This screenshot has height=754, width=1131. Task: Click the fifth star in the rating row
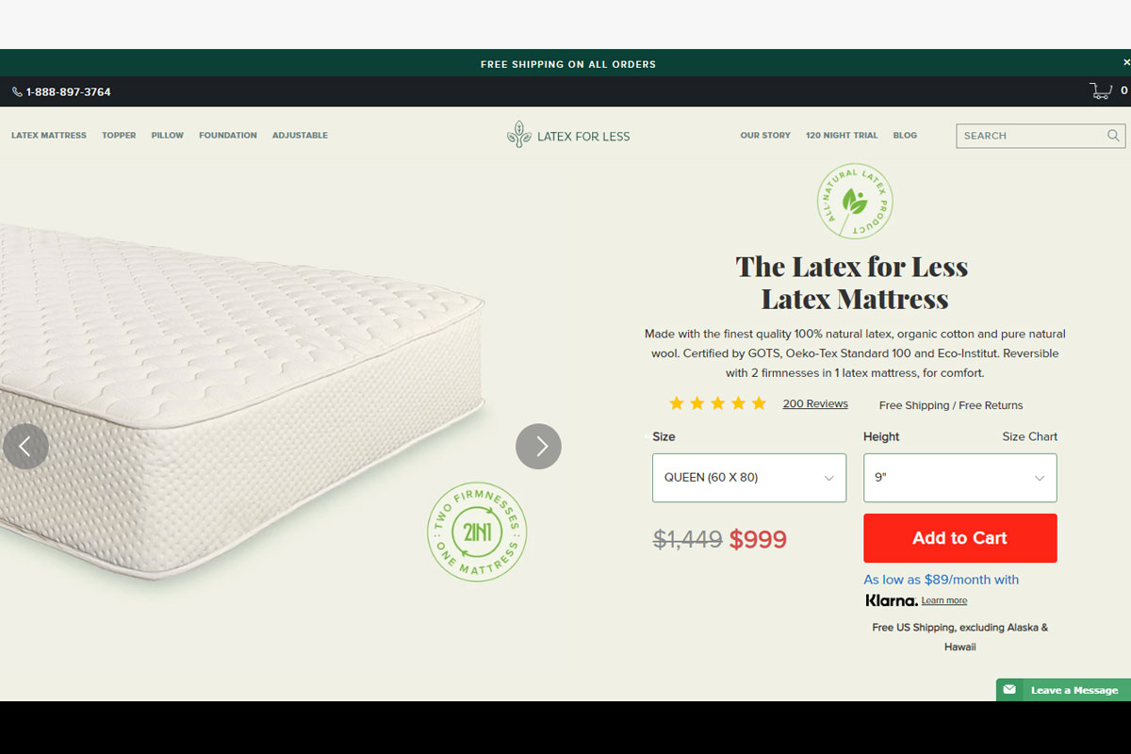(759, 402)
